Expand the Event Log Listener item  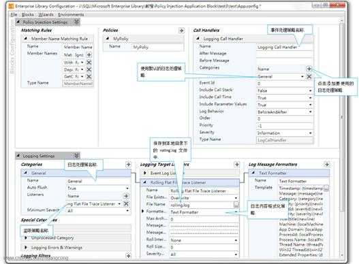(x=145, y=173)
